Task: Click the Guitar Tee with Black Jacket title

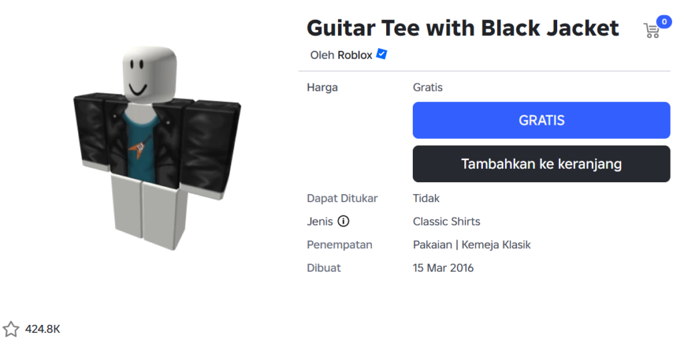Action: 462,28
